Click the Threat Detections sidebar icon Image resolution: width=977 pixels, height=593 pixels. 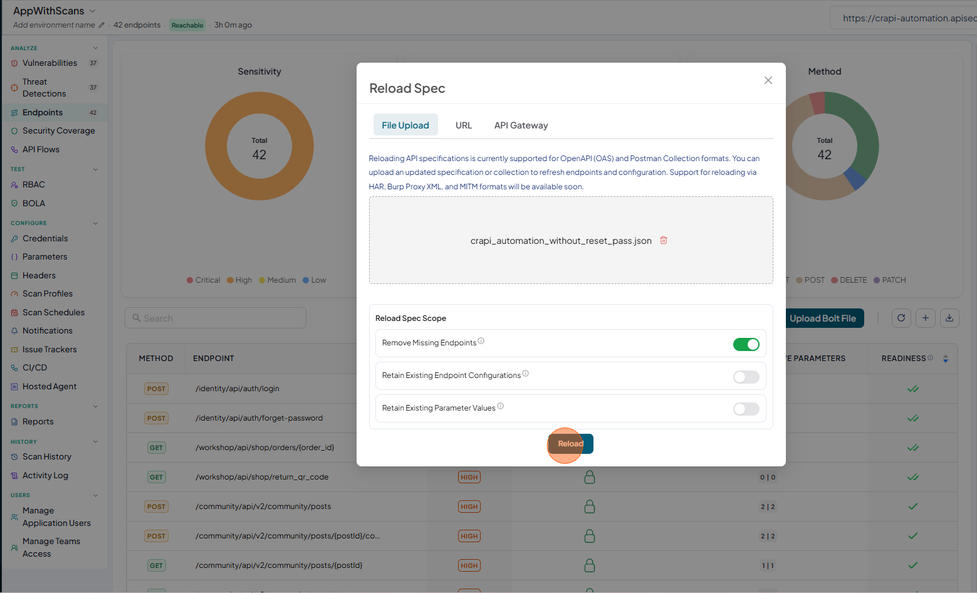coord(14,88)
